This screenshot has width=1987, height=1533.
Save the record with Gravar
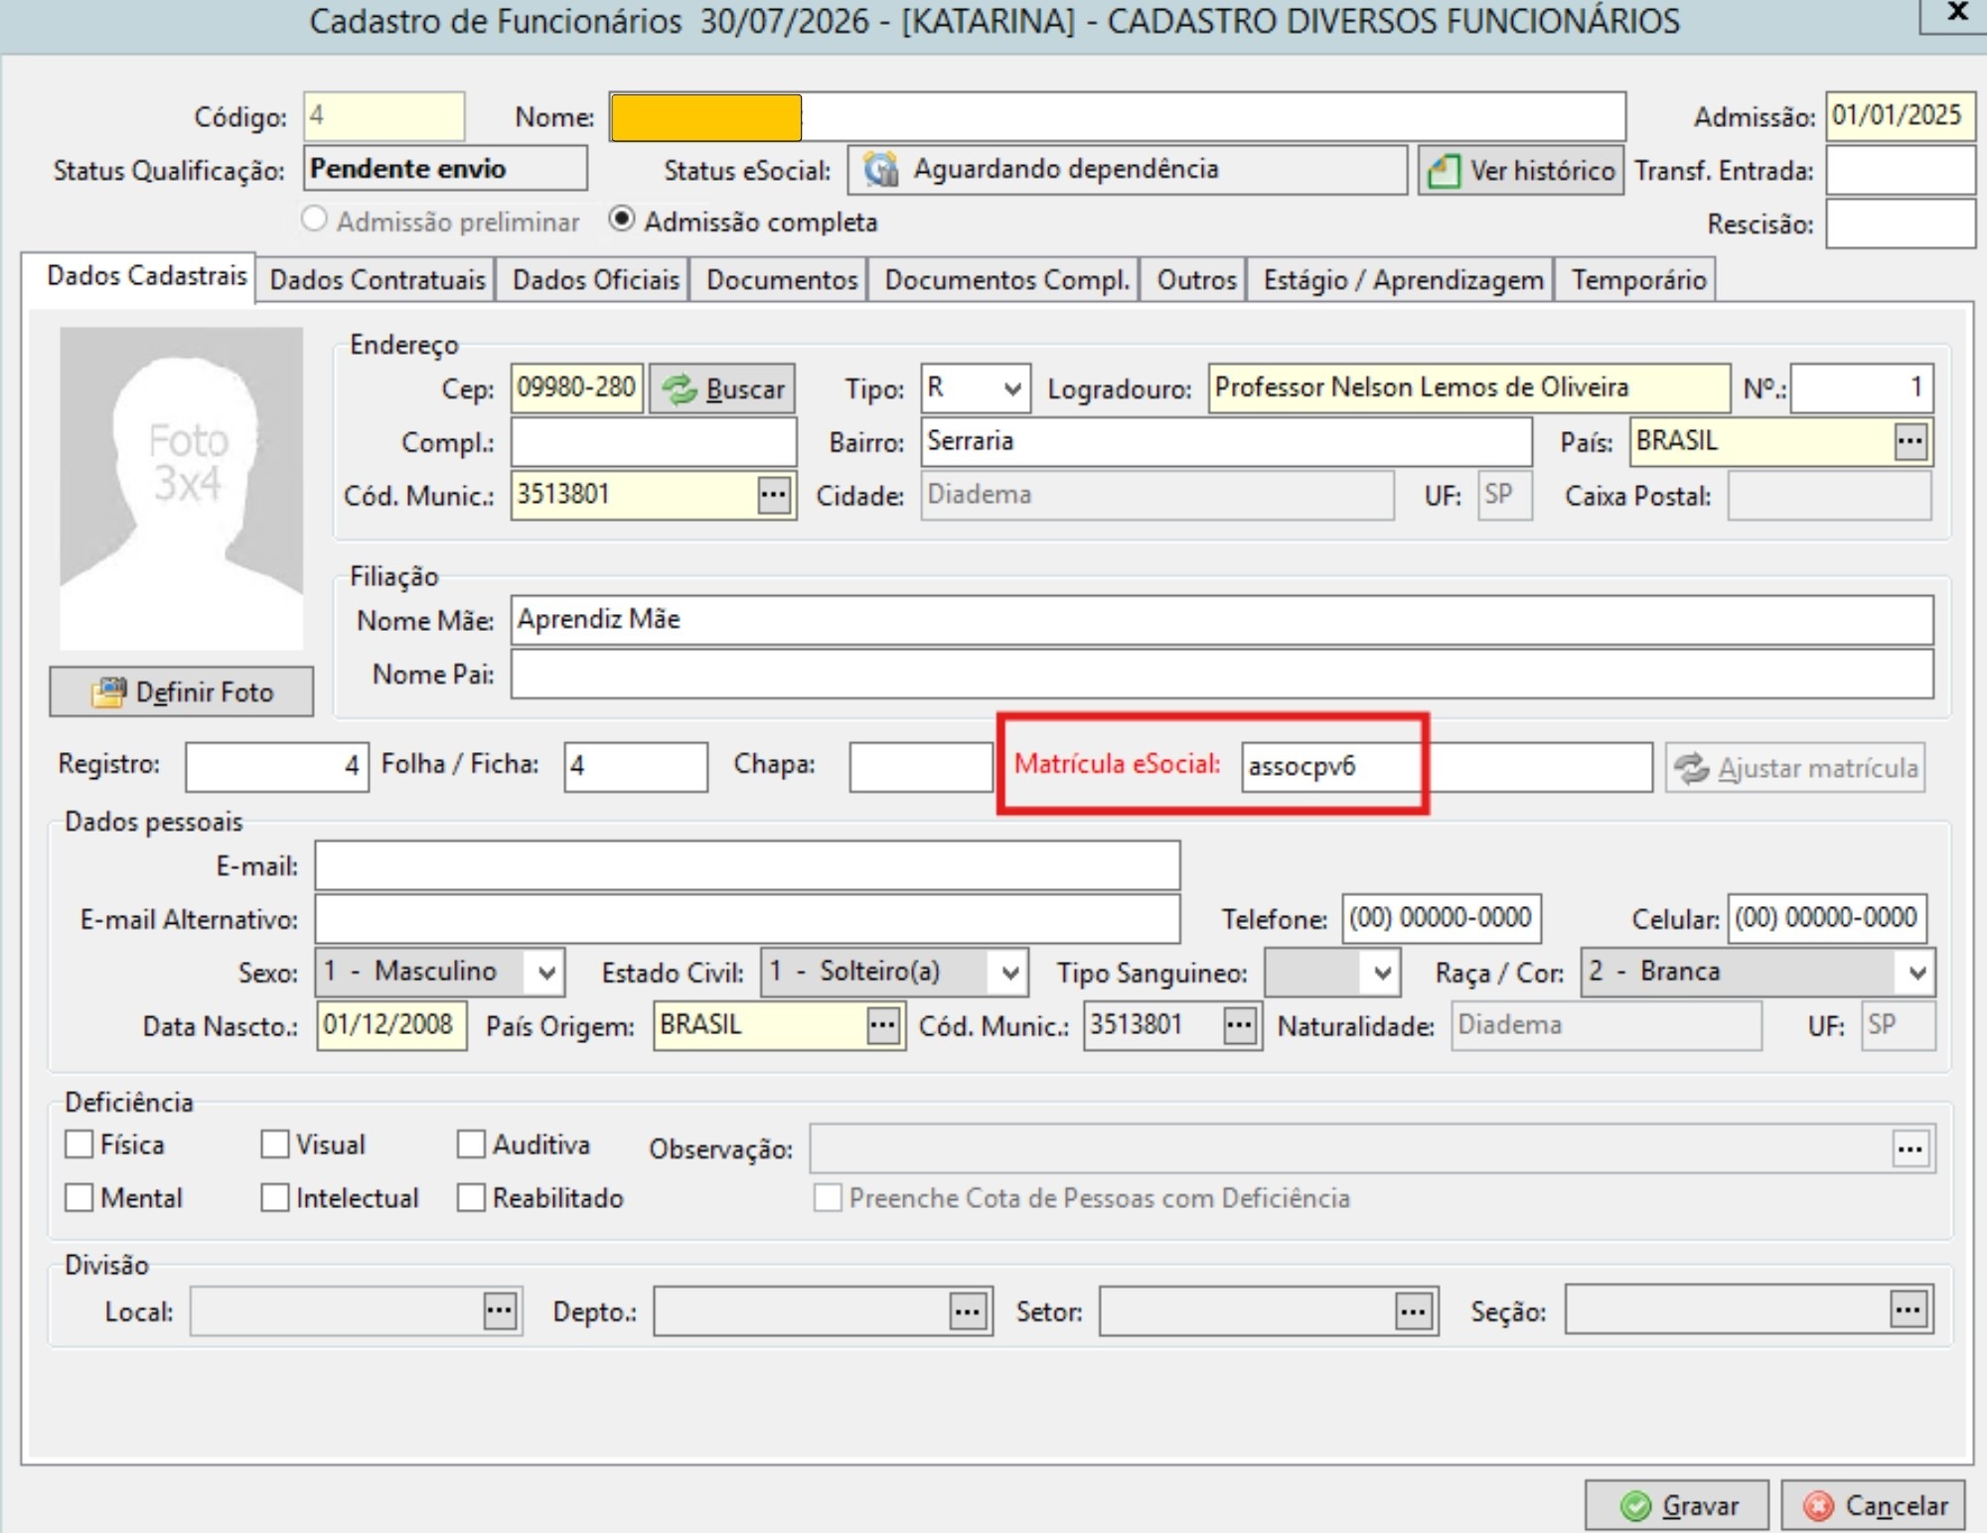(1676, 1505)
